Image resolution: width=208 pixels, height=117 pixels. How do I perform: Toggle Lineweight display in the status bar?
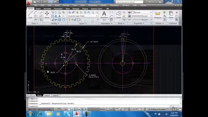tap(83, 109)
